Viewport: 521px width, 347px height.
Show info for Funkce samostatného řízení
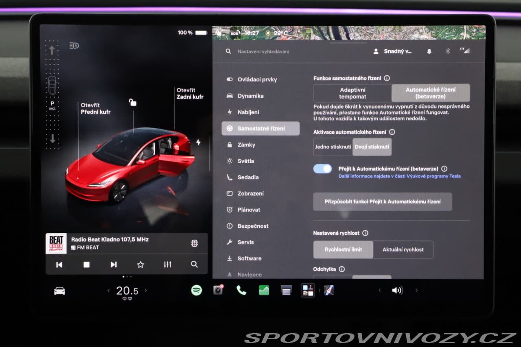387,78
